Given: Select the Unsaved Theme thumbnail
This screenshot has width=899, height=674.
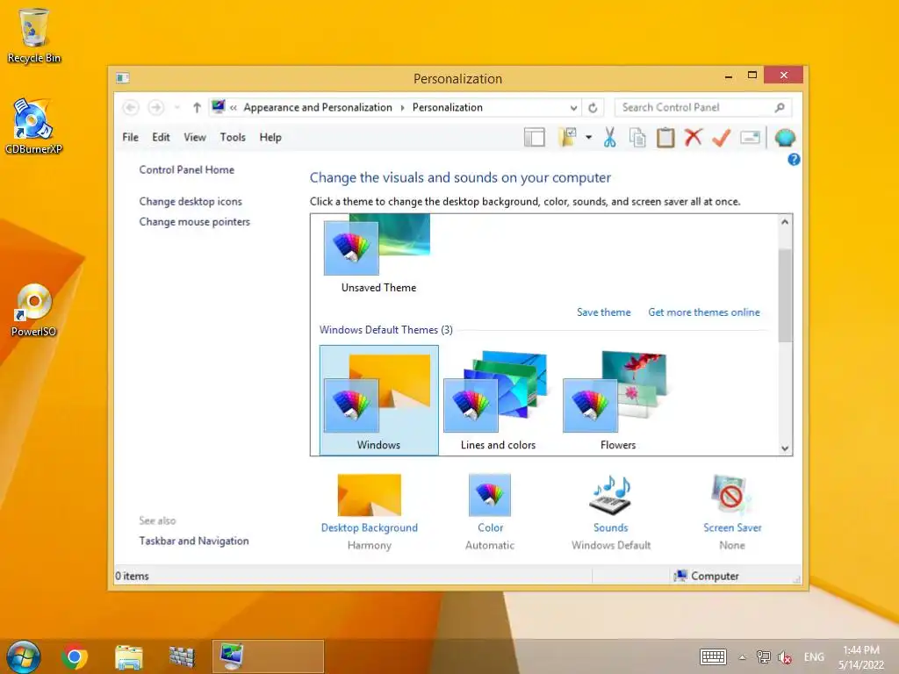Looking at the screenshot, I should pos(378,254).
